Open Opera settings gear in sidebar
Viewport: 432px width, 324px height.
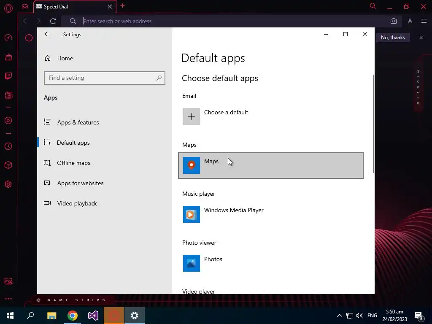coord(8,184)
